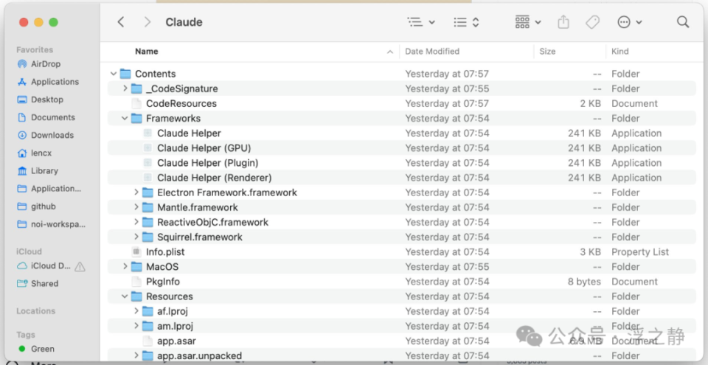Click the Claude window title
The height and width of the screenshot is (365, 708).
tap(184, 22)
